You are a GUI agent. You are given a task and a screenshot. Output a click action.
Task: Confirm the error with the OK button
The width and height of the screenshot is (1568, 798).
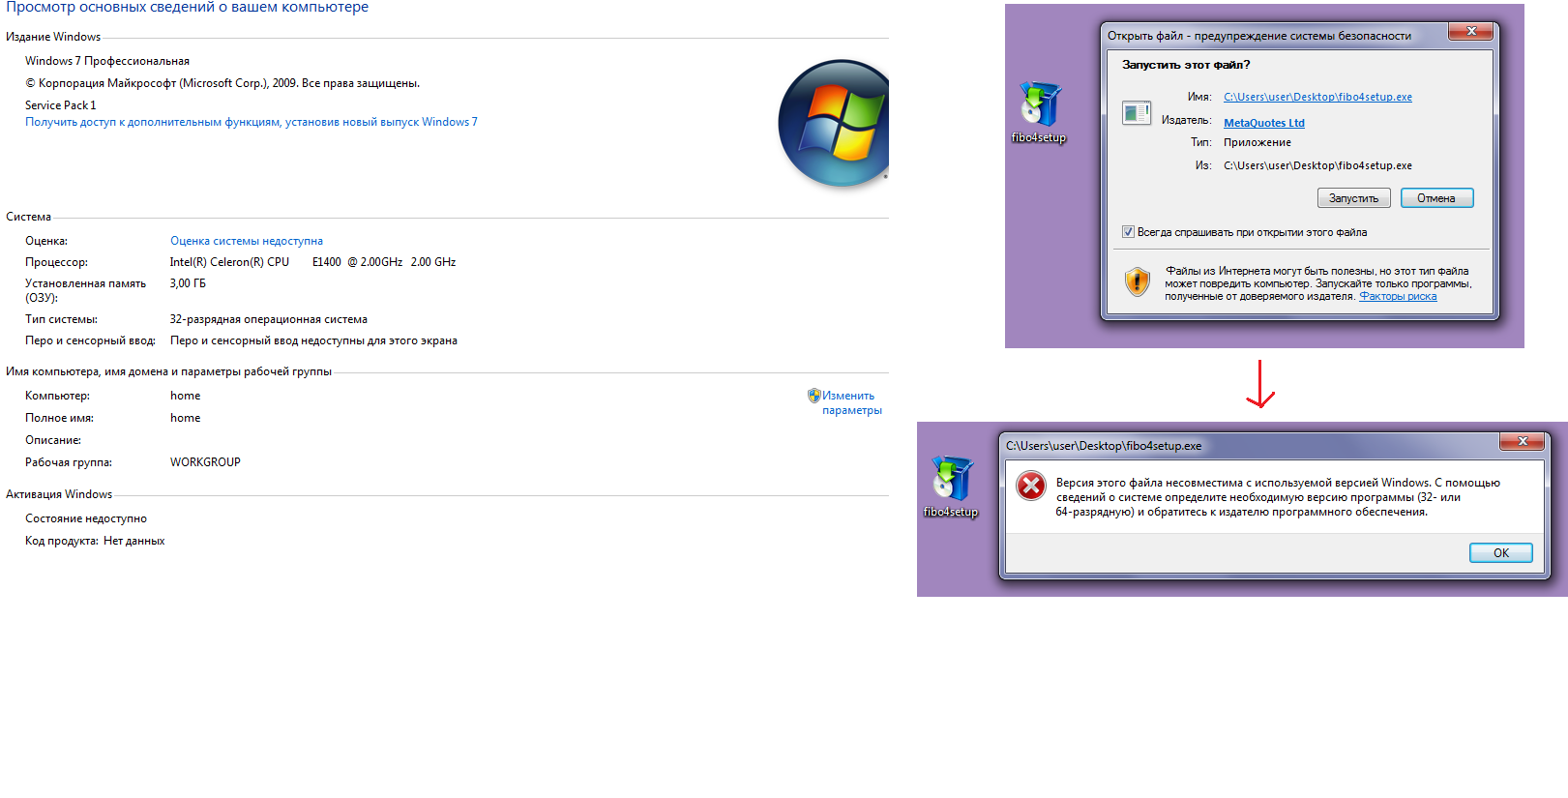(x=1500, y=553)
